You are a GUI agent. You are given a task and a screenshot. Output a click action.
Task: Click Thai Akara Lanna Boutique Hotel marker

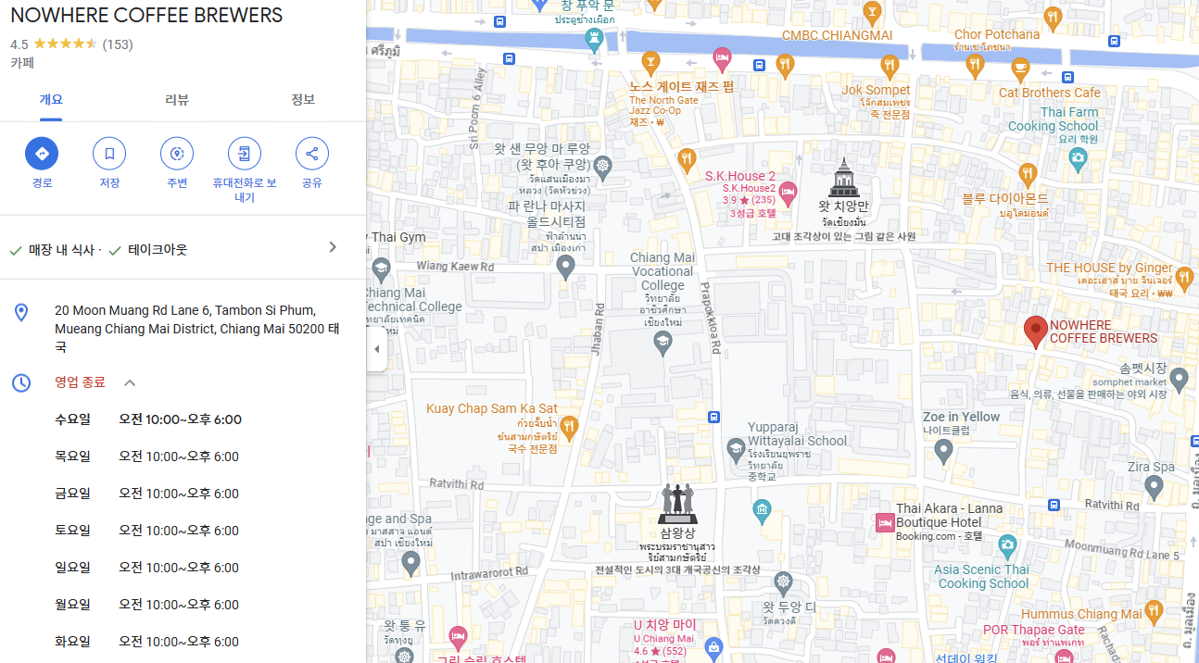point(885,522)
